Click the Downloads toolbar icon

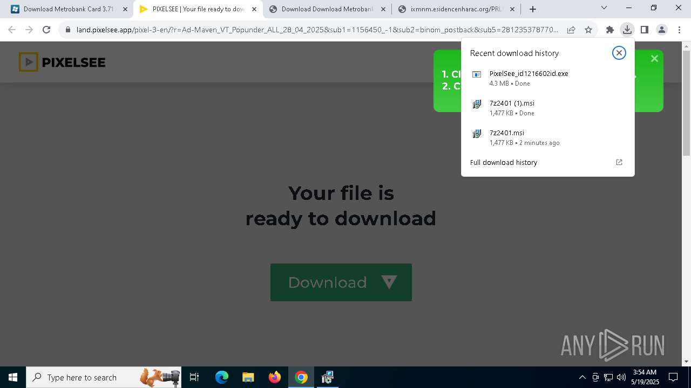tap(627, 30)
